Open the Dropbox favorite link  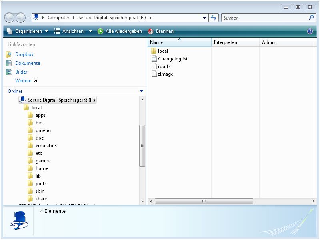click(24, 54)
